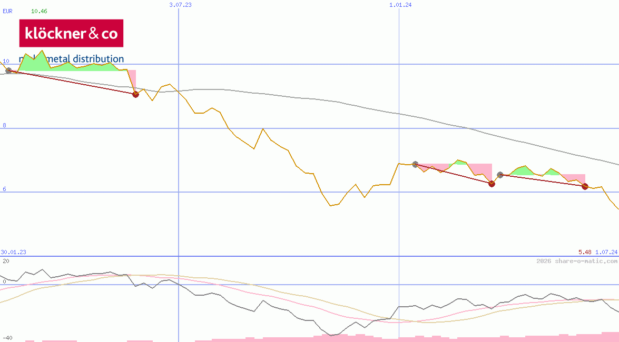The height and width of the screenshot is (342, 619).
Task: Click the gray start marker at chart's left edge
Action: [x=8, y=71]
